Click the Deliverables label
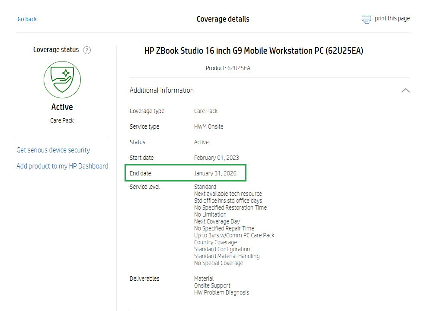 144,279
